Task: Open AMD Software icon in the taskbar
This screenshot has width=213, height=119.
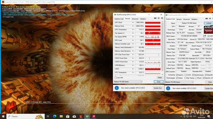Action: pyautogui.click(x=94, y=116)
